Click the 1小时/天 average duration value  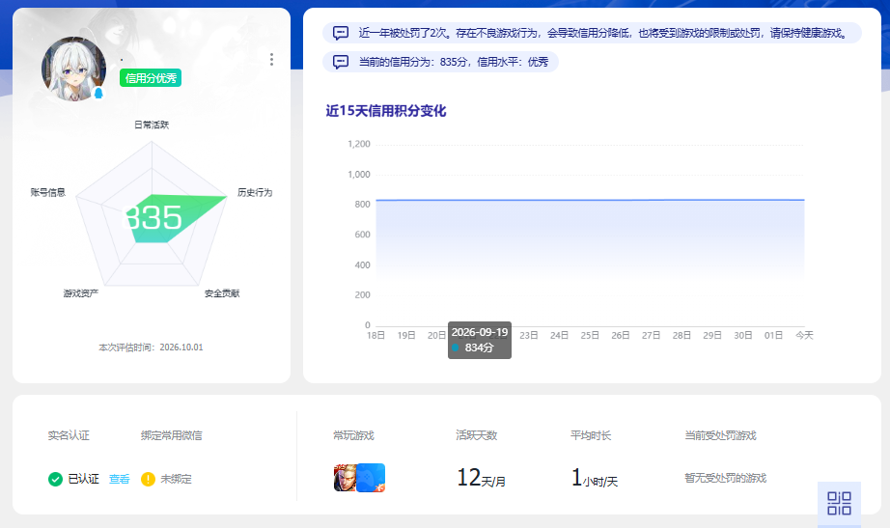click(x=595, y=478)
